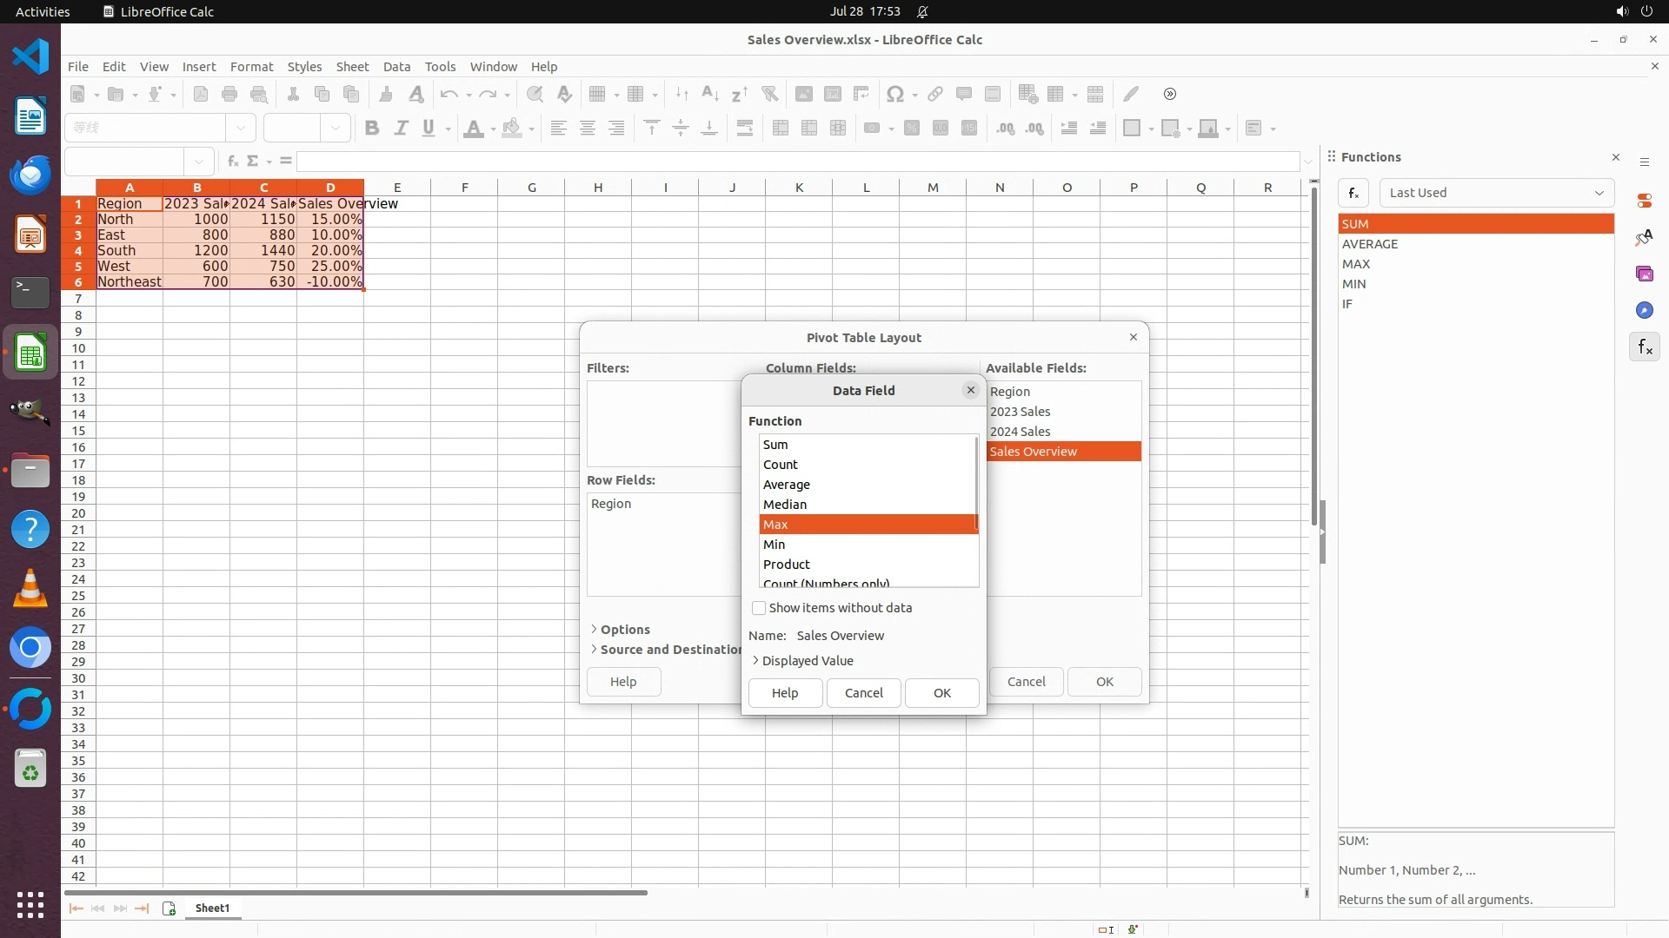Click the Print toolbar icon
Screen dimensions: 1669x938
pos(229,94)
